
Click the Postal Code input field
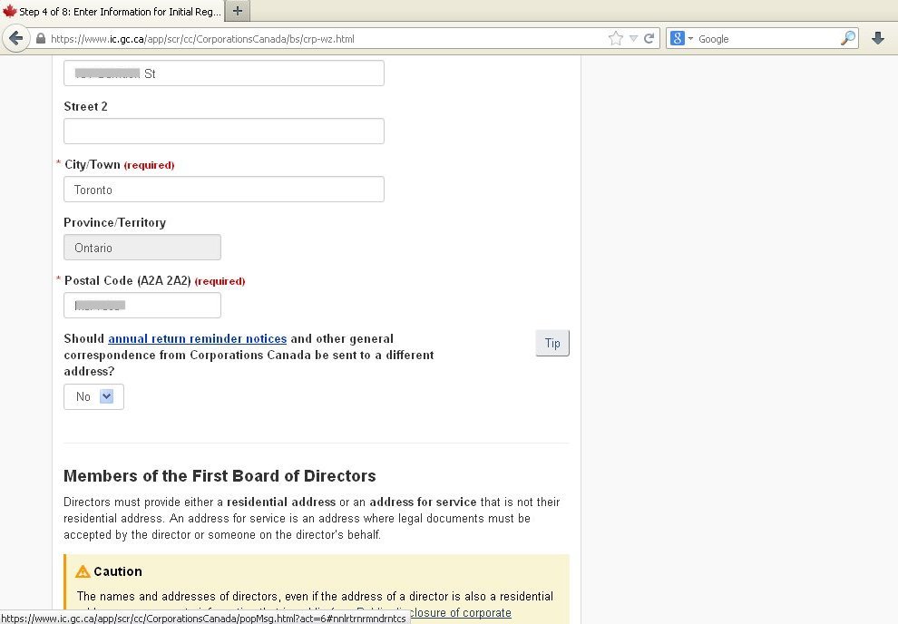coord(142,306)
